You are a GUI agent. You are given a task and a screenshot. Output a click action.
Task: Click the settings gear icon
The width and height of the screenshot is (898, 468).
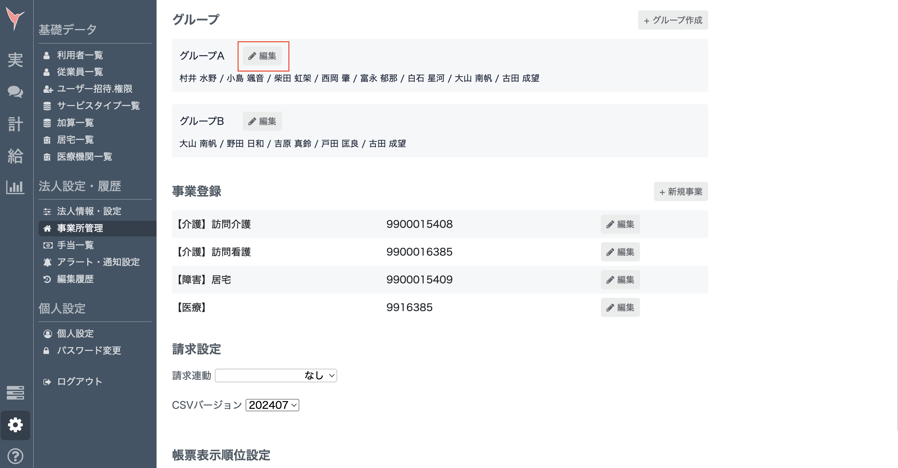point(15,425)
